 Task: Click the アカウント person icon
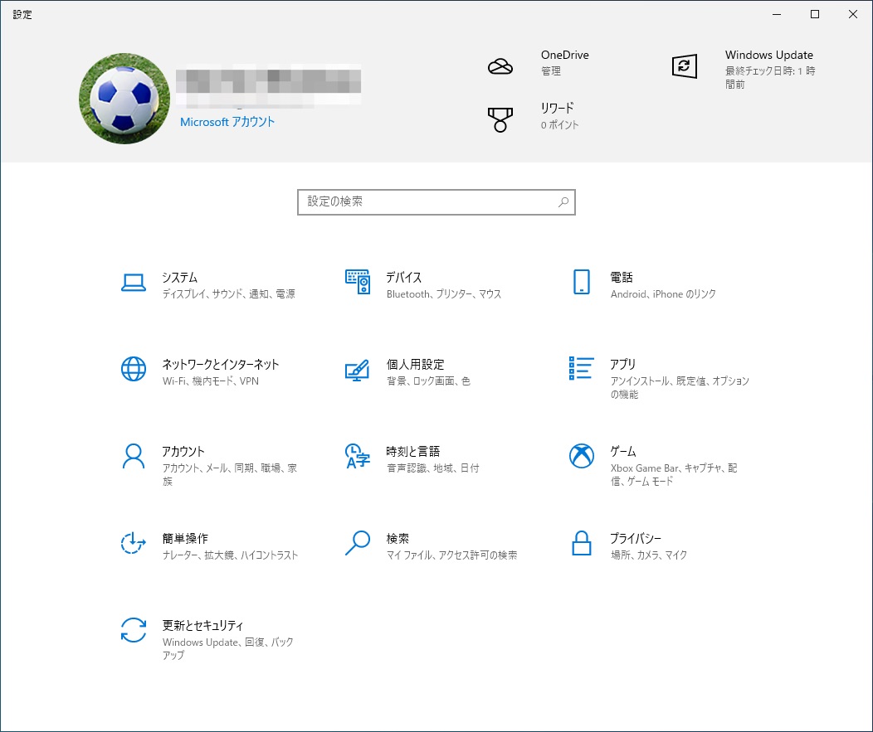coord(134,457)
